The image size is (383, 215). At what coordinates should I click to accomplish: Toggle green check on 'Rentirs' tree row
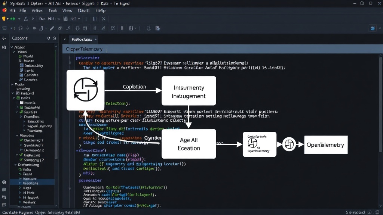21,112
